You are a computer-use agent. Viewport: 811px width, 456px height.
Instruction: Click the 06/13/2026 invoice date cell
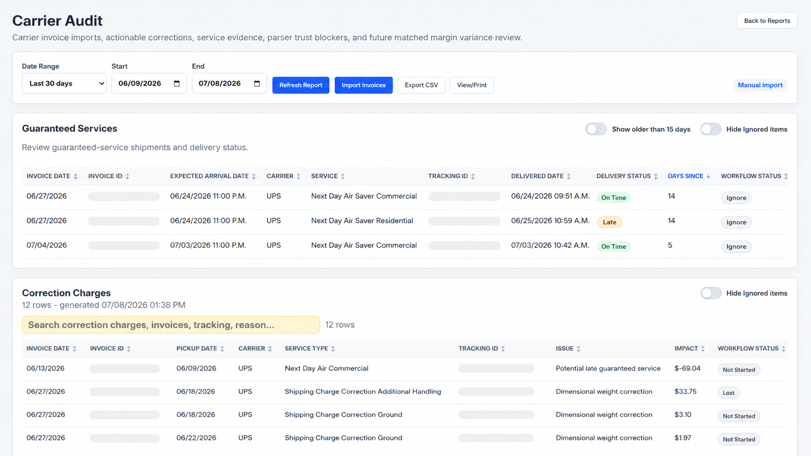click(45, 368)
